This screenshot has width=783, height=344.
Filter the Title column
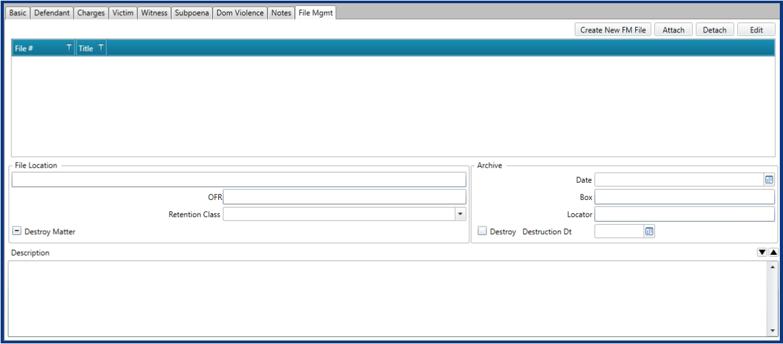101,48
